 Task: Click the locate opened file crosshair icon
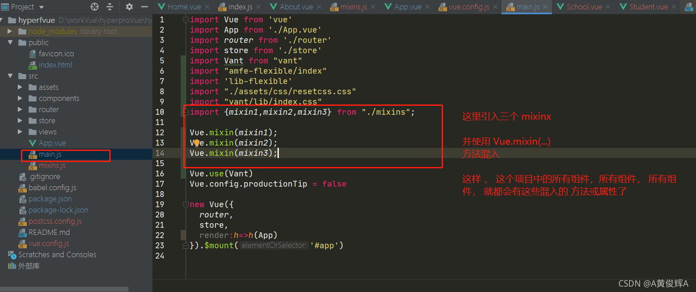pyautogui.click(x=95, y=7)
